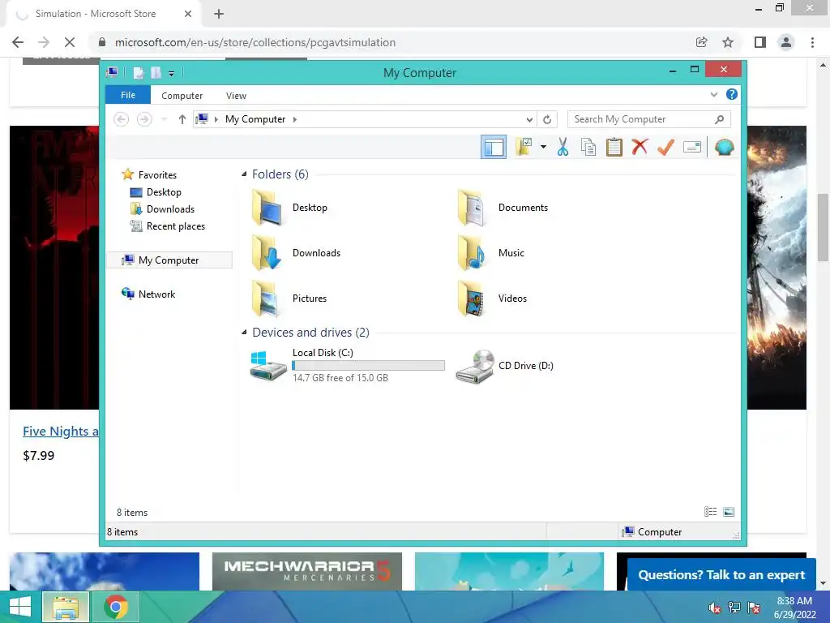830x623 pixels.
Task: Click the orange checkmark Properties icon
Action: point(665,147)
